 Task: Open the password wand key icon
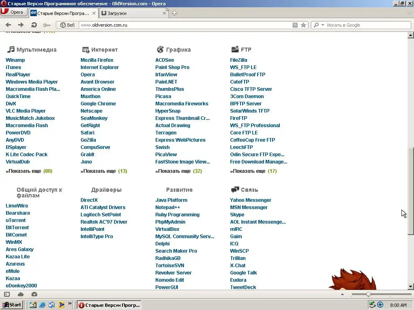[x=47, y=25]
